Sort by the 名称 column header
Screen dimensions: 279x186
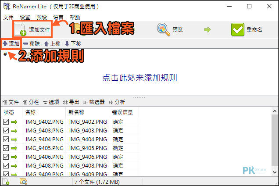click(x=44, y=112)
